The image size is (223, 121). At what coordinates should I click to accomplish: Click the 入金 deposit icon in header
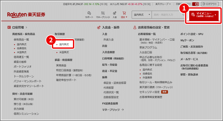[115, 15]
